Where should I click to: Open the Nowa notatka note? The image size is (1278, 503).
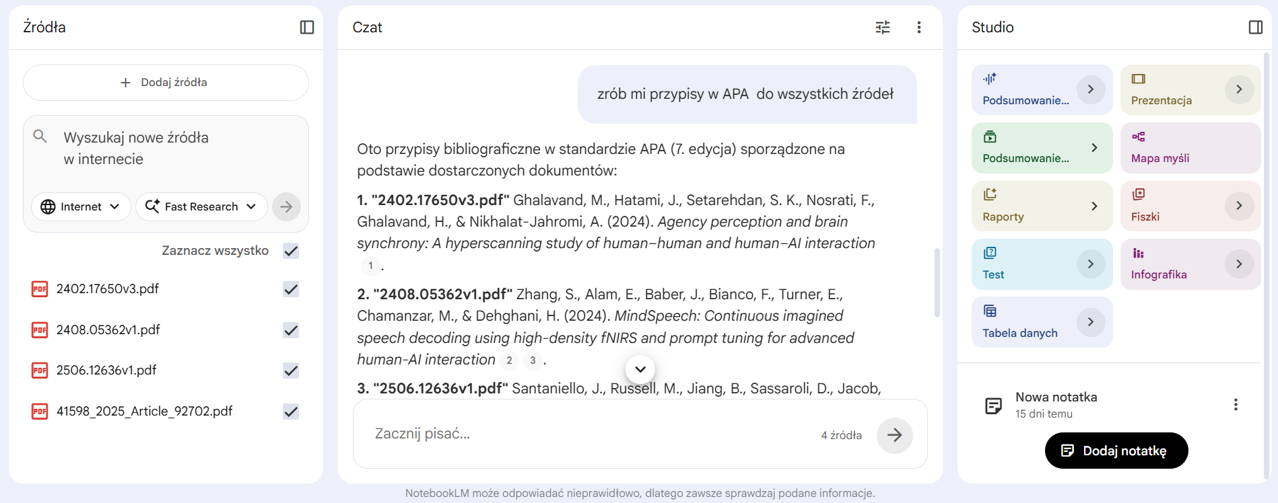(1056, 405)
